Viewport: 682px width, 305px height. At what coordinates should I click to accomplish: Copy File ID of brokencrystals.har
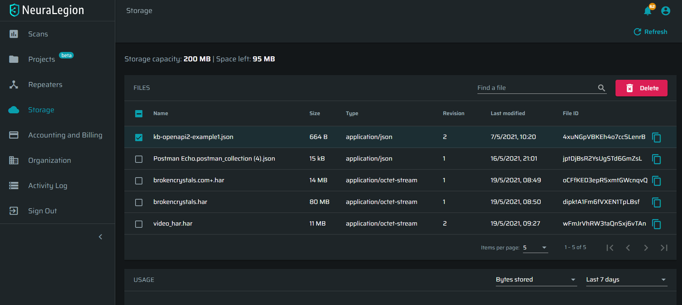pos(656,202)
